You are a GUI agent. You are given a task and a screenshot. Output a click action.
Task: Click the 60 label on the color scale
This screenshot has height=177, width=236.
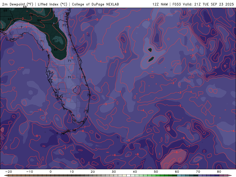[x=177, y=172]
